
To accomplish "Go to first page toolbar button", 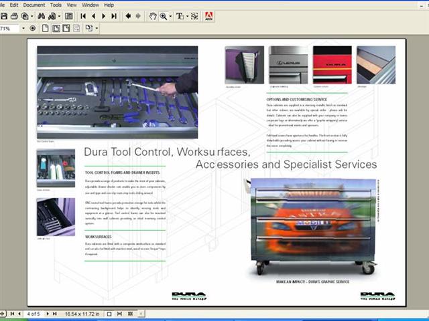I will coord(83,16).
